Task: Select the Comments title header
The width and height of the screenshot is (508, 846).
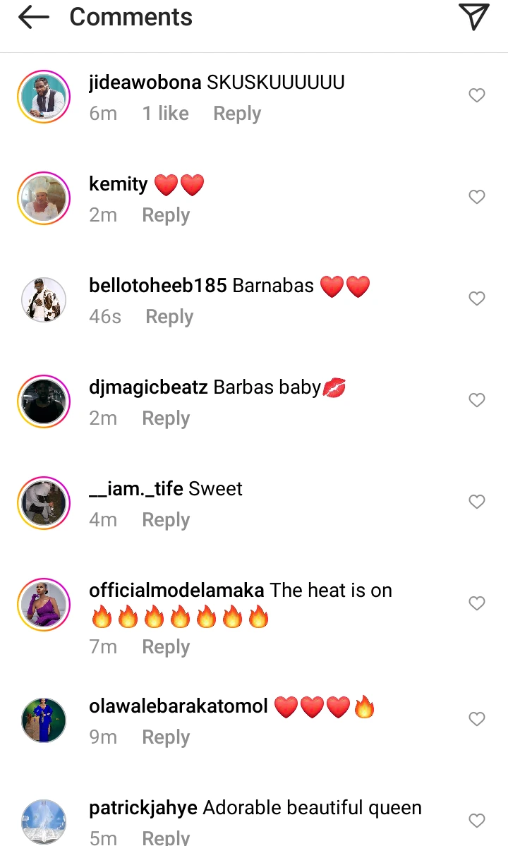Action: point(131,17)
